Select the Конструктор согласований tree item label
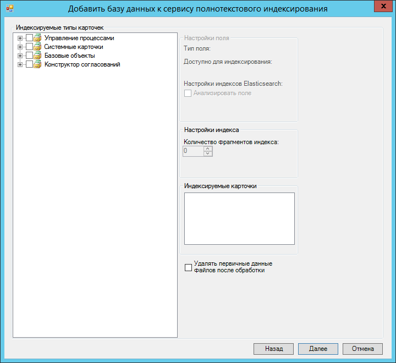This screenshot has height=363, width=396. pos(82,64)
